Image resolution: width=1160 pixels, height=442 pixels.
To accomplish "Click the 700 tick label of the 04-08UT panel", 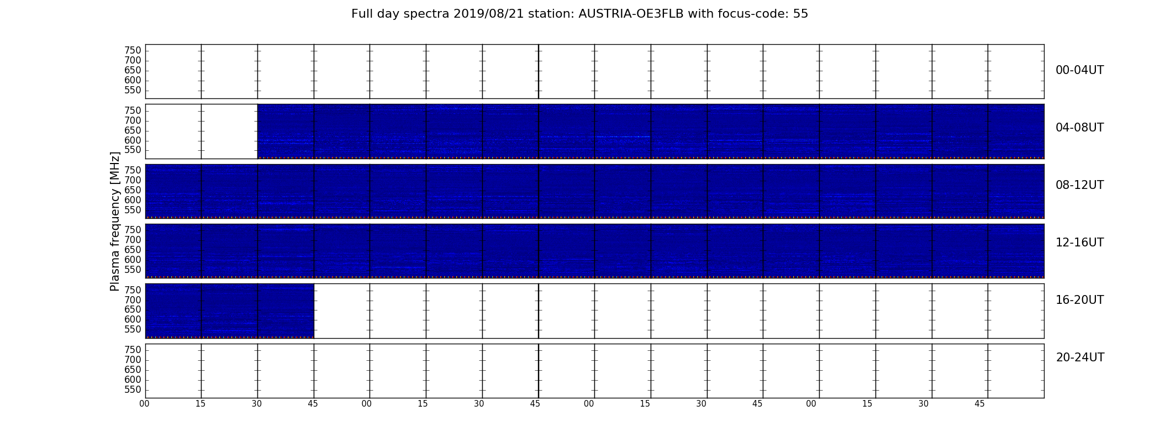I will click(133, 121).
